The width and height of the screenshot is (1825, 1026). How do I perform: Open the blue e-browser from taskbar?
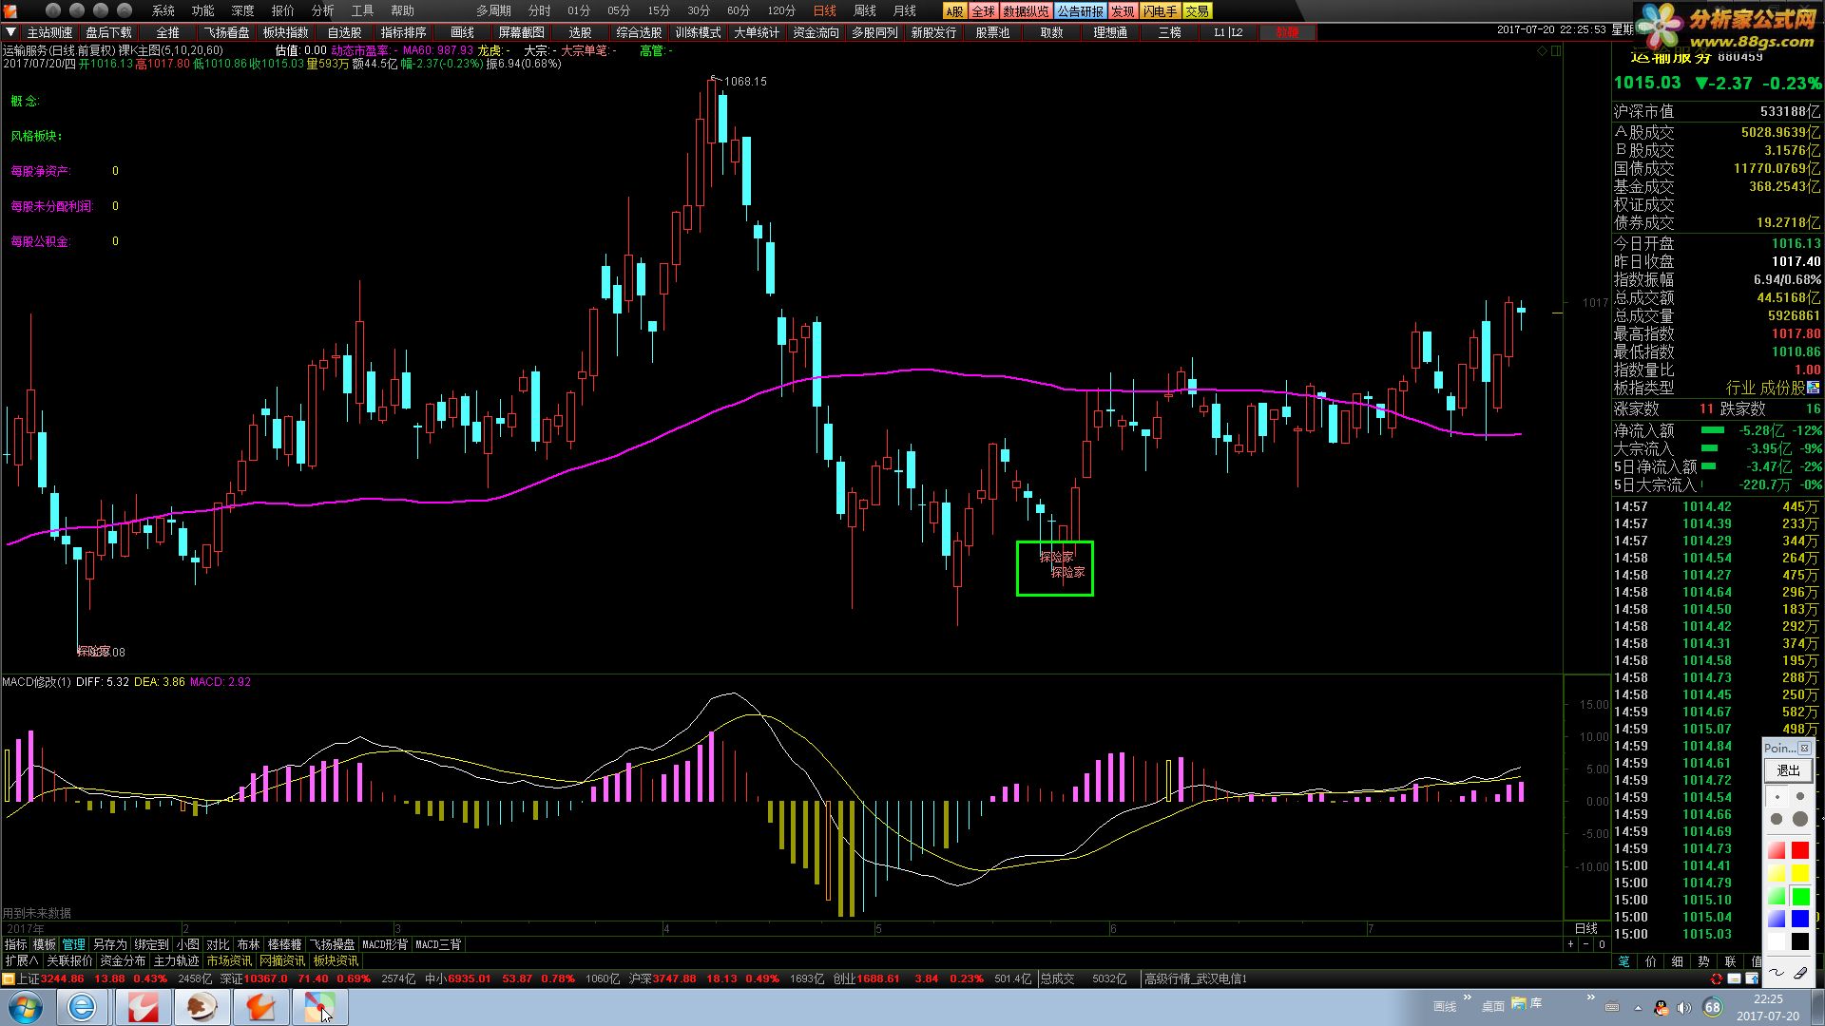tap(82, 1007)
